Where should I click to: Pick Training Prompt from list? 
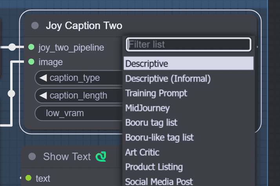[189, 93]
